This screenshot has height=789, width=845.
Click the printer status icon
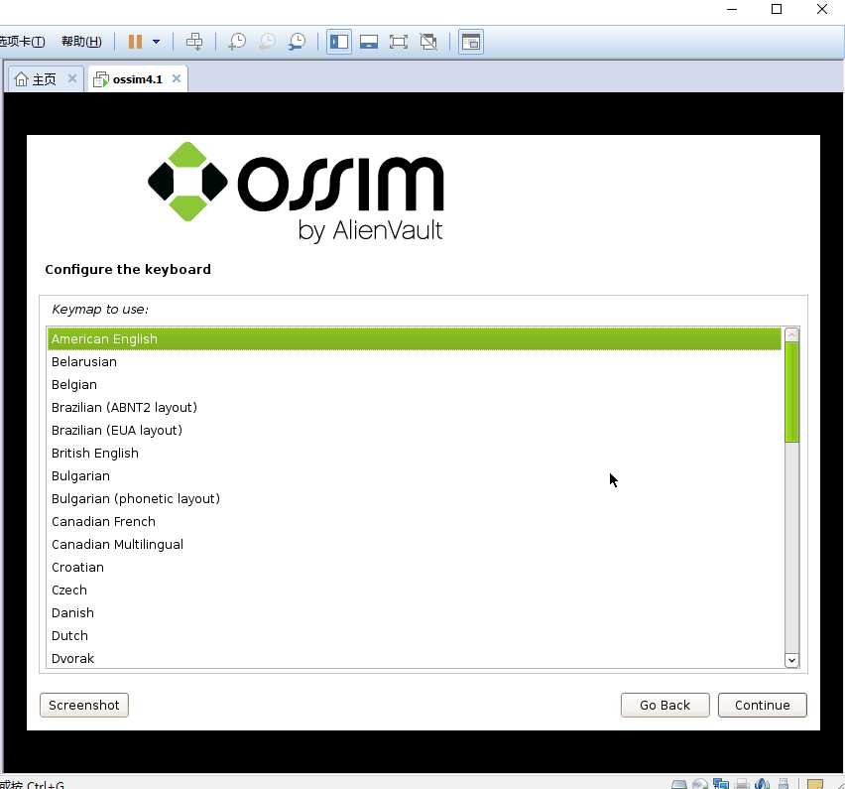pyautogui.click(x=742, y=784)
